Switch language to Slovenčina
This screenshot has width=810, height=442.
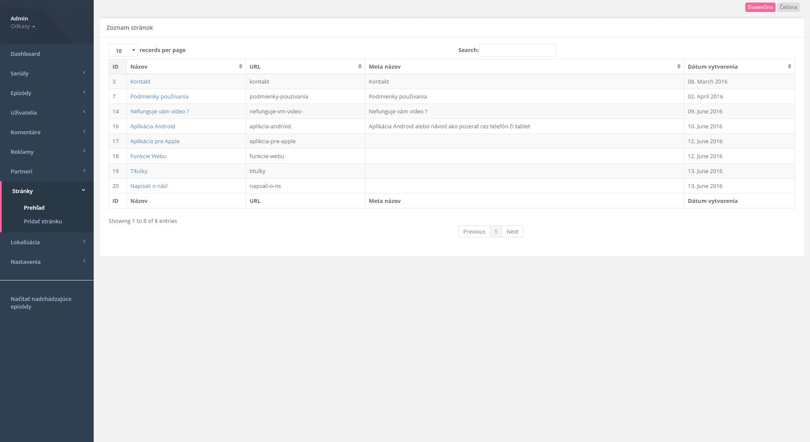(760, 7)
